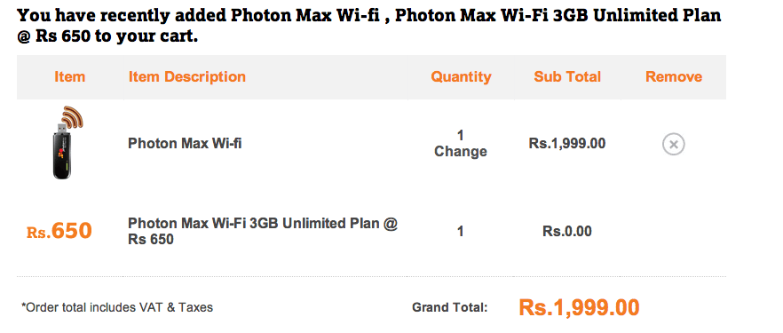The height and width of the screenshot is (333, 783).
Task: Click quantity 1 above the Change link
Action: pos(461,135)
